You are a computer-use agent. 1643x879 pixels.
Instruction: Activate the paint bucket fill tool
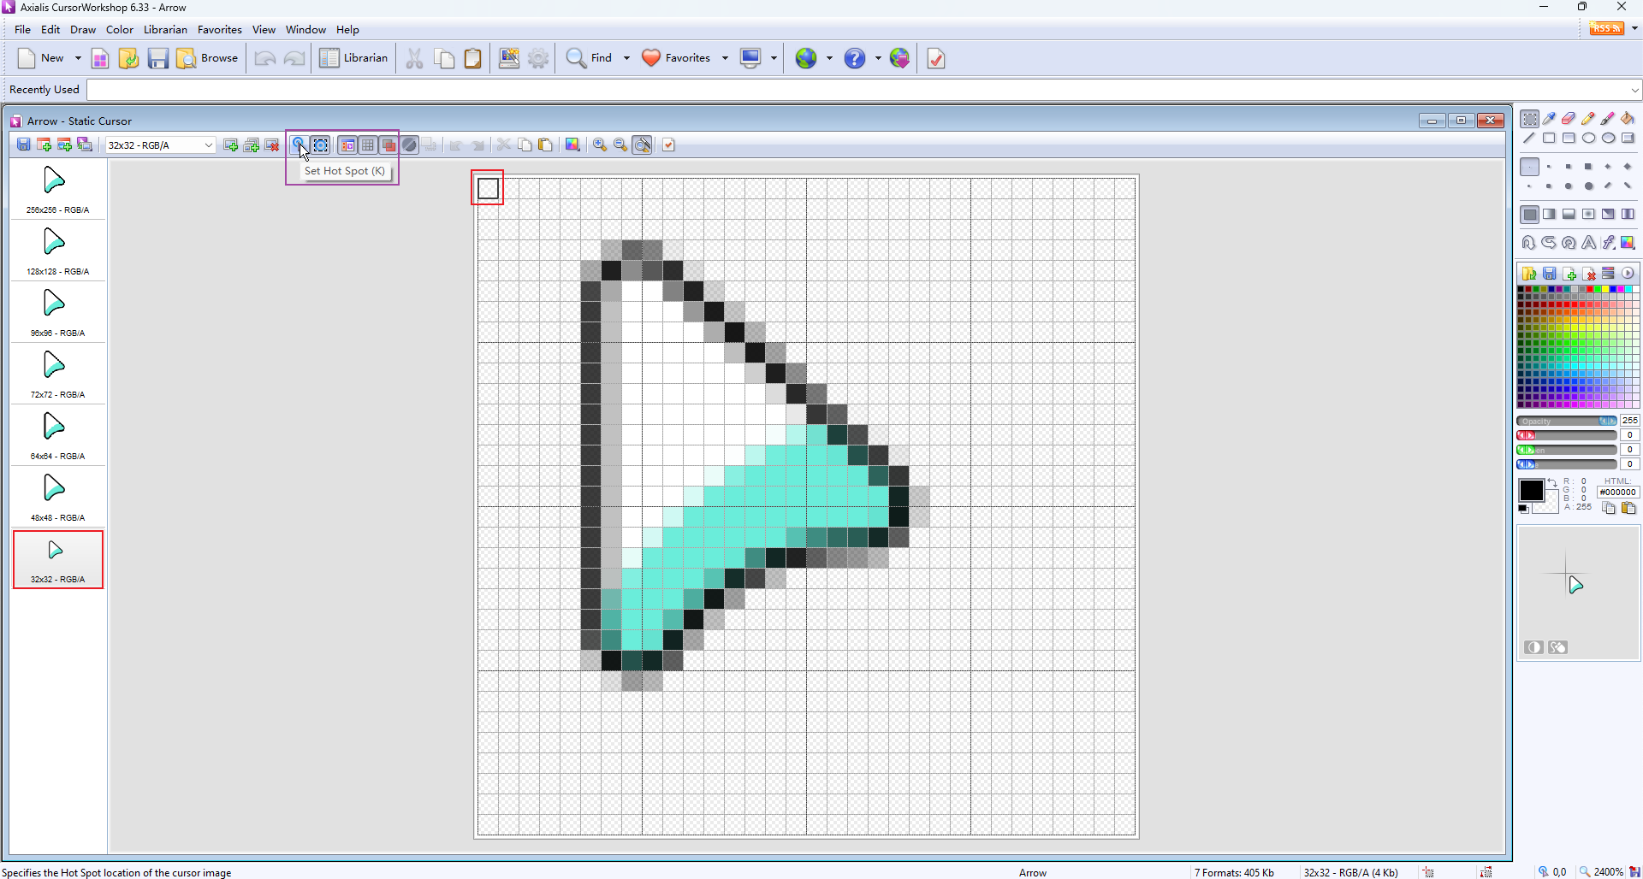pyautogui.click(x=1628, y=119)
